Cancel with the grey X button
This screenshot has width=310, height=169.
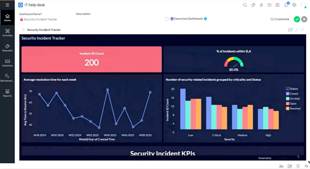(x=304, y=19)
